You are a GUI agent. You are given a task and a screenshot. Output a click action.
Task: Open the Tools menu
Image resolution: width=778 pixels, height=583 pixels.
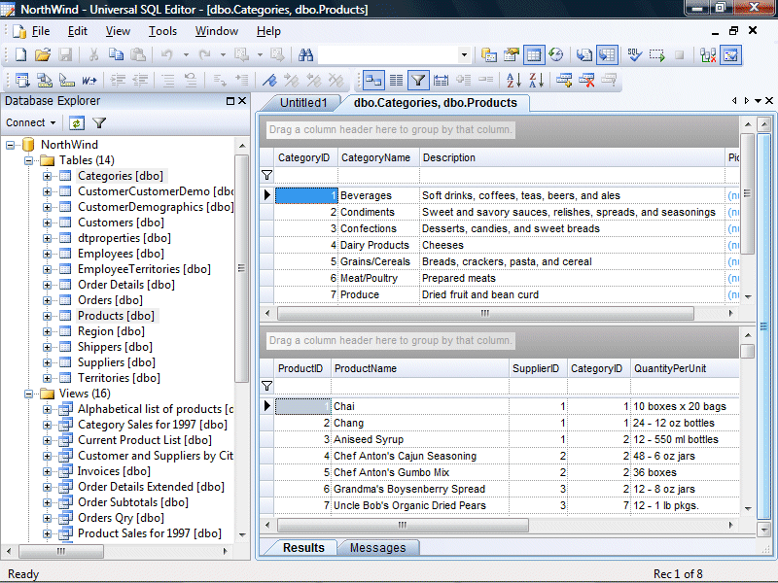click(x=162, y=31)
